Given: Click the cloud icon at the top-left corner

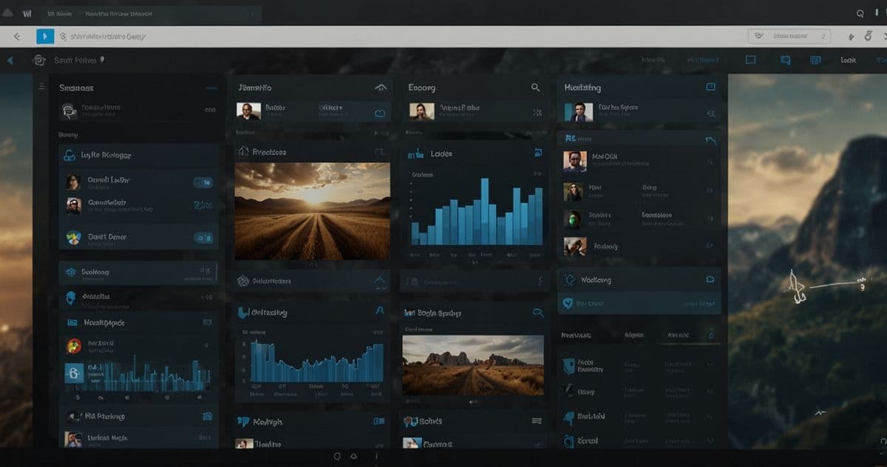Looking at the screenshot, I should coord(7,13).
